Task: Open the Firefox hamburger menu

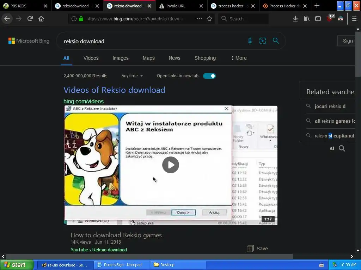Action: pos(354,19)
